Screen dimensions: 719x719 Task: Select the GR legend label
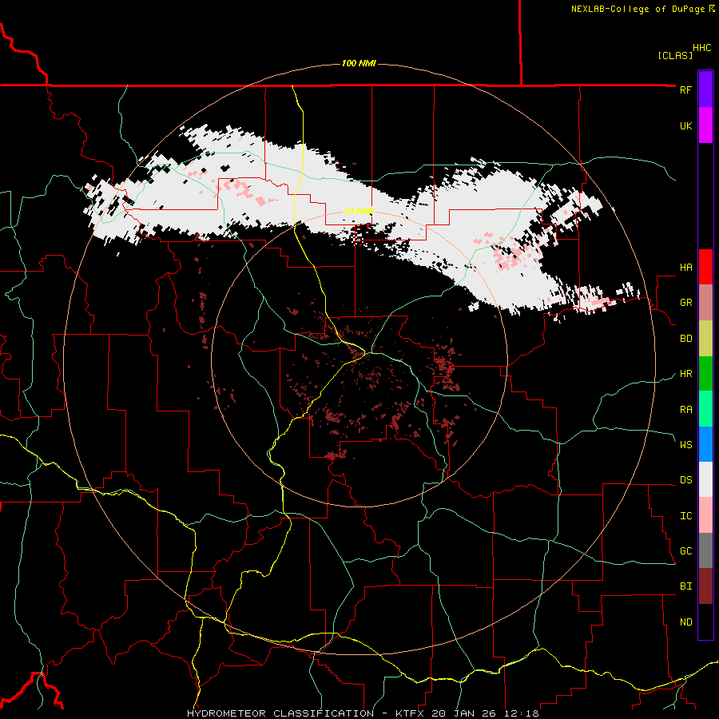tap(685, 303)
